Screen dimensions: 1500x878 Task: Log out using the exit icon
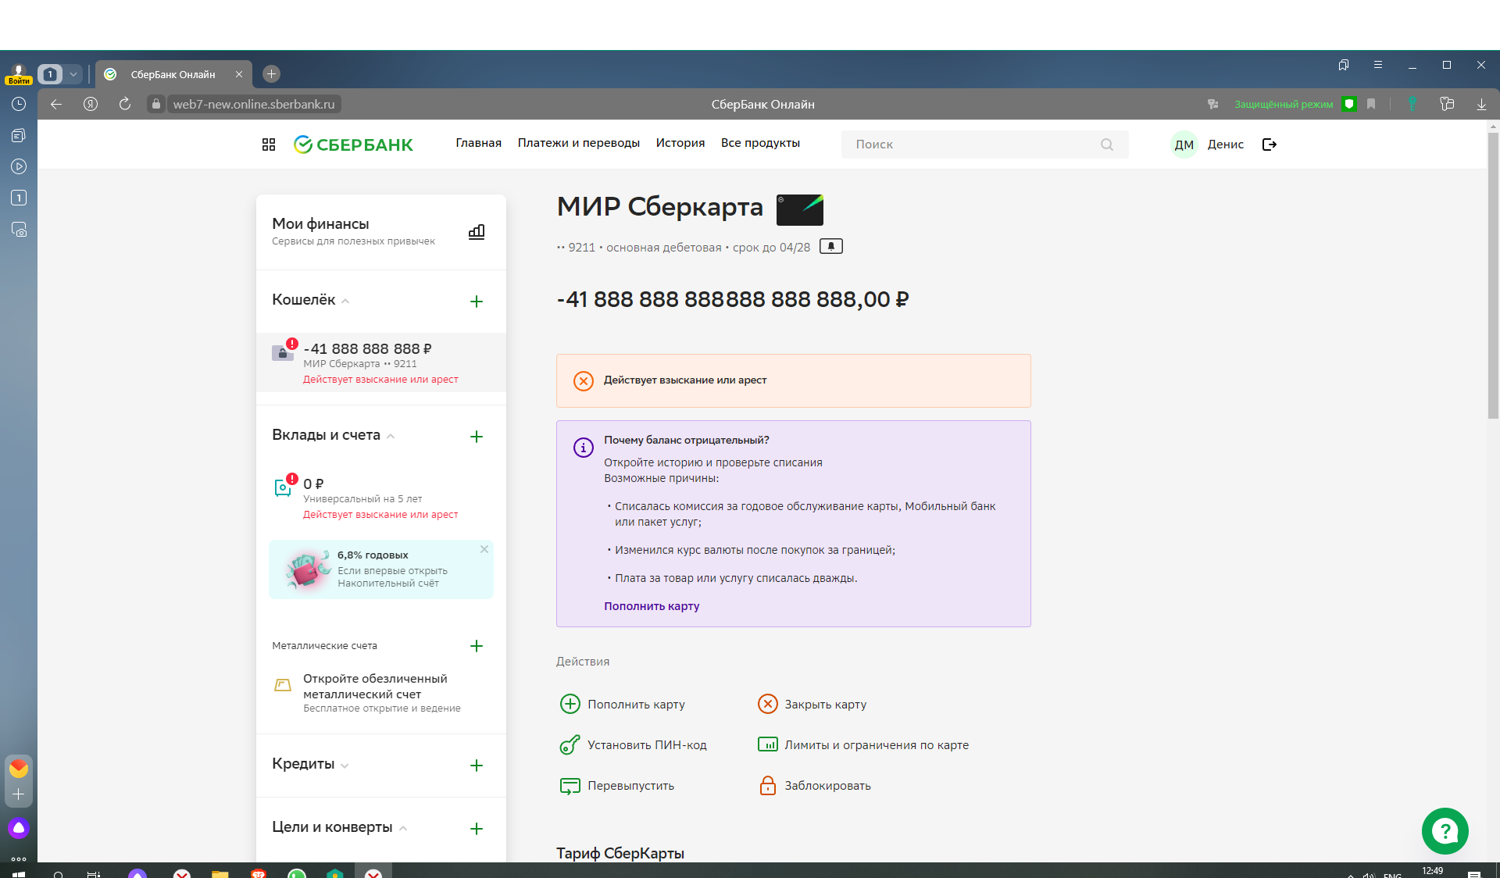click(1270, 145)
